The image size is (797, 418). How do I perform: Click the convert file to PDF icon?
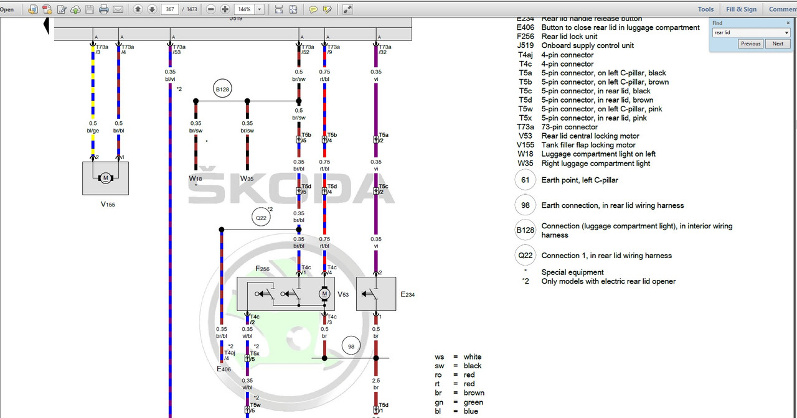click(x=47, y=9)
